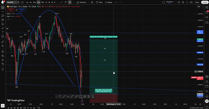
Task: Click the red SELL price button
Action: (11, 10)
